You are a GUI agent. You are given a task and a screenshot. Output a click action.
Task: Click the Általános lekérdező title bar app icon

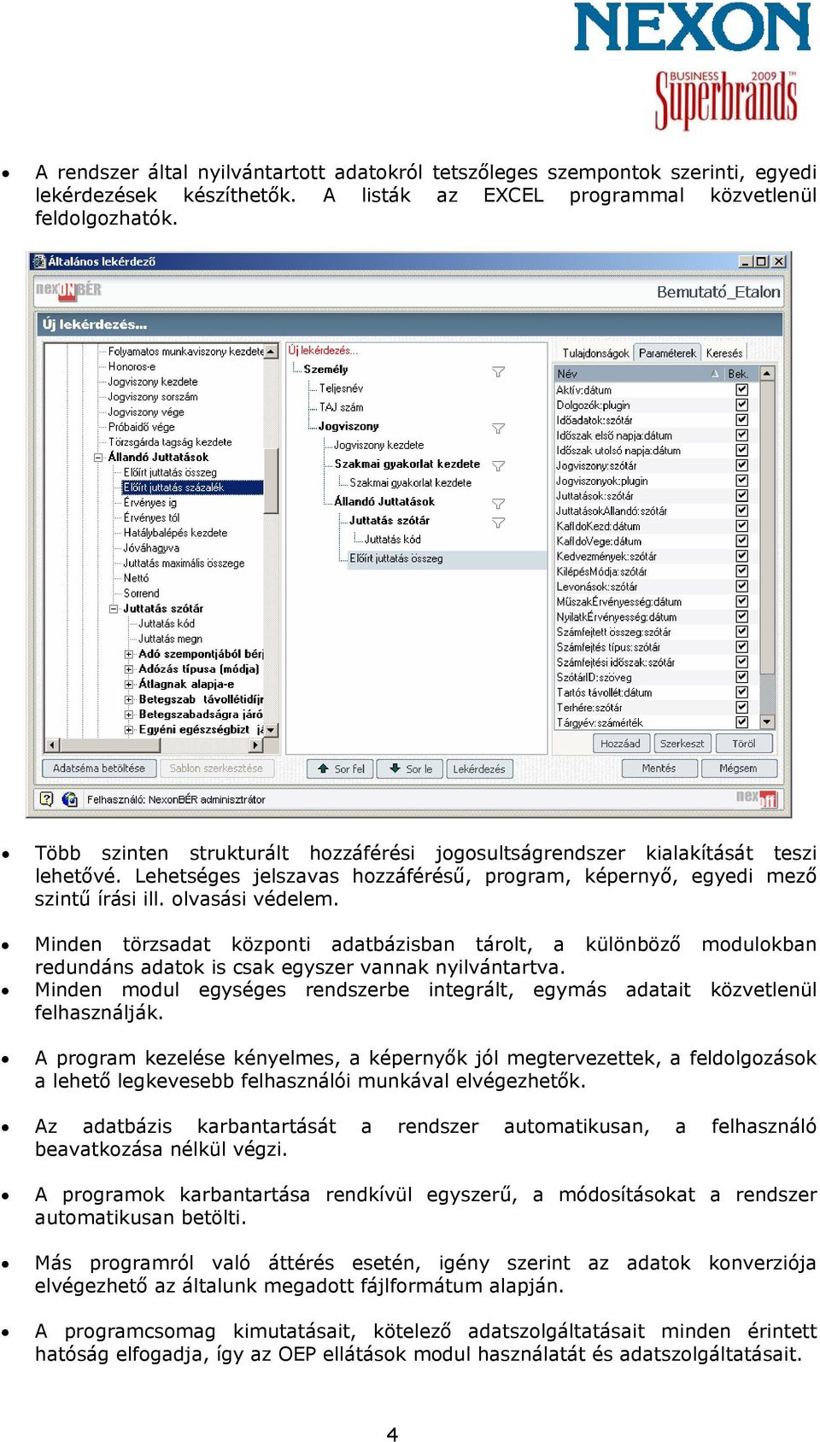tap(38, 261)
